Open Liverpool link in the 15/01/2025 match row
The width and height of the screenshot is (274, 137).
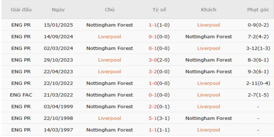(x=209, y=25)
